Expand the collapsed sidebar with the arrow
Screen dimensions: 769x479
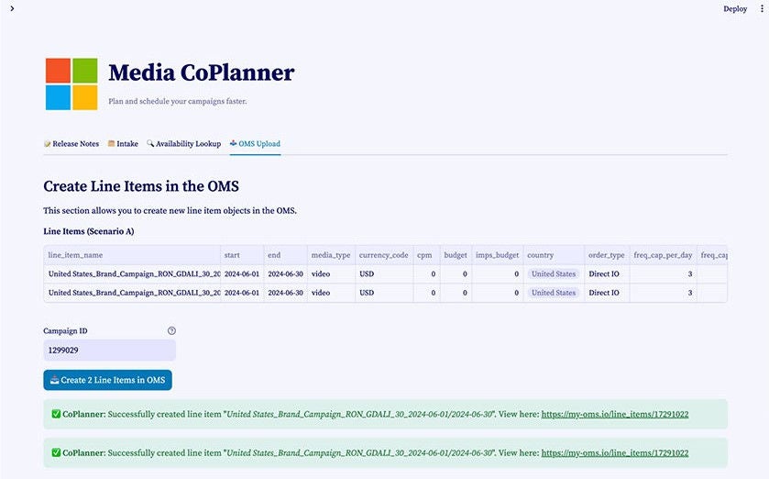click(x=12, y=8)
